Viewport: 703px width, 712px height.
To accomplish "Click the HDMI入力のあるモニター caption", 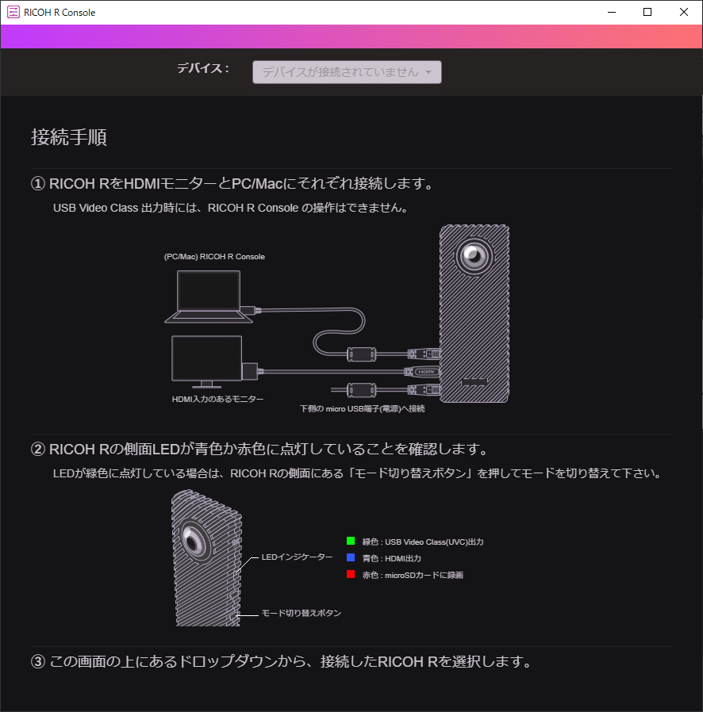I will pos(217,399).
